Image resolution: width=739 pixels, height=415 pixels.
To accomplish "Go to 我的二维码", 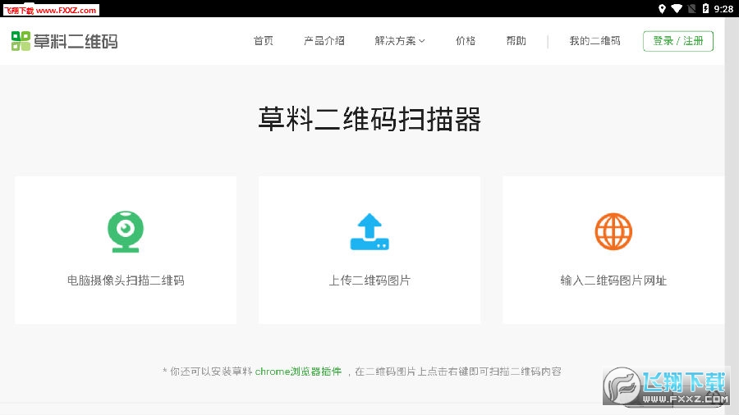I will (x=594, y=41).
